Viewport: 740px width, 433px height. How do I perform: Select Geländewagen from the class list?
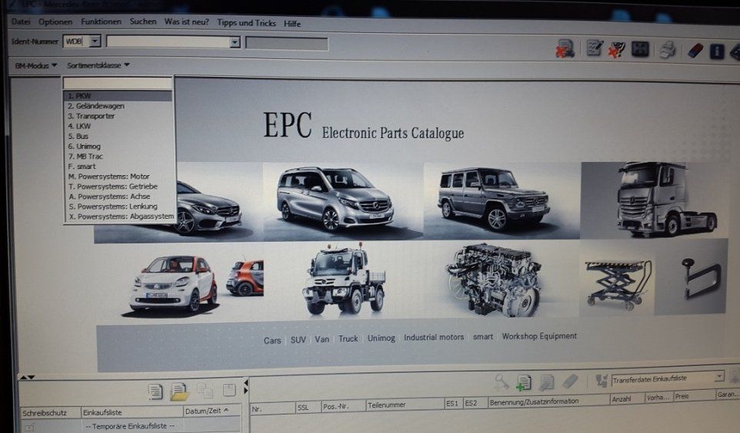(x=96, y=106)
